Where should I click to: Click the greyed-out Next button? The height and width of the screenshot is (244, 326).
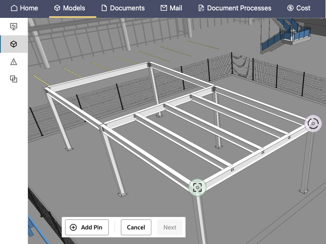170,227
